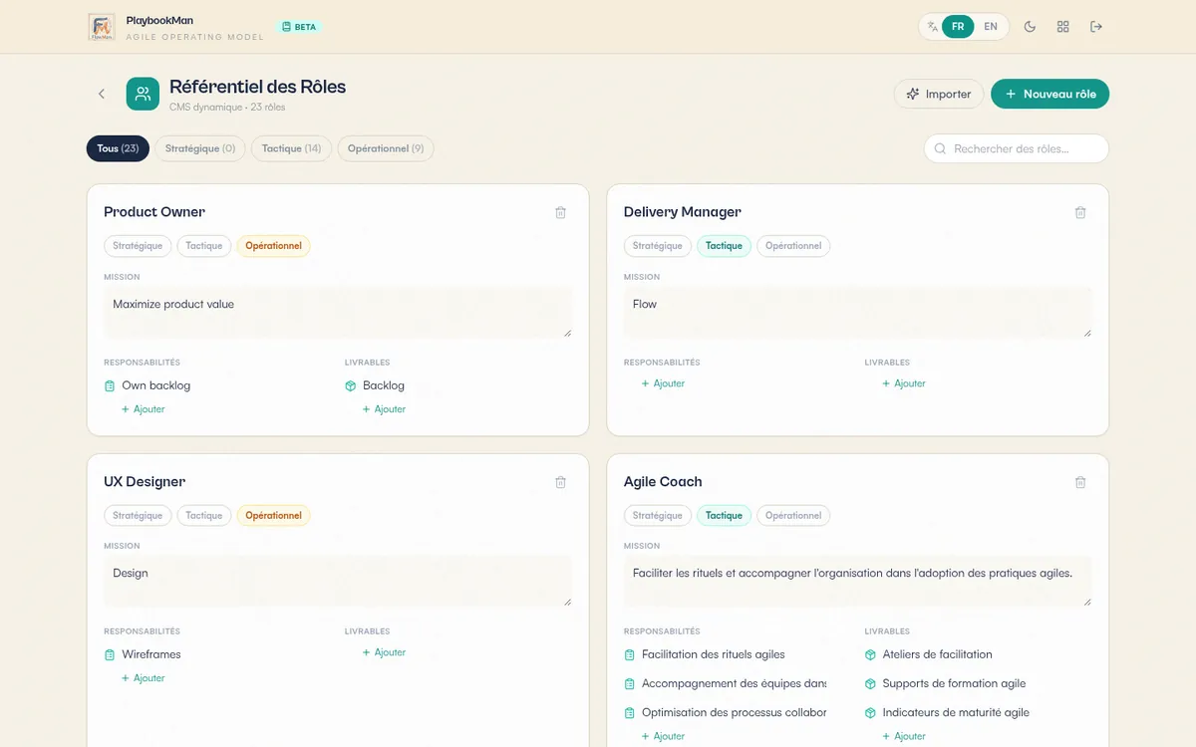The image size is (1196, 747).
Task: Click the Own backlog clipboard icon
Action: coord(110,386)
